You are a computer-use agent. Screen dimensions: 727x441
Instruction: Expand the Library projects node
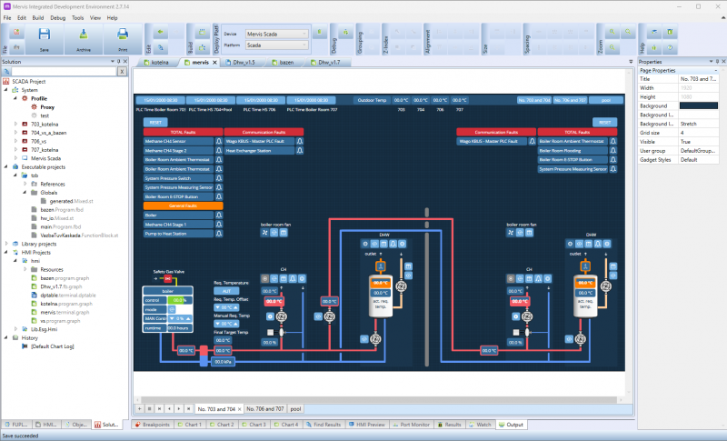tap(6, 244)
